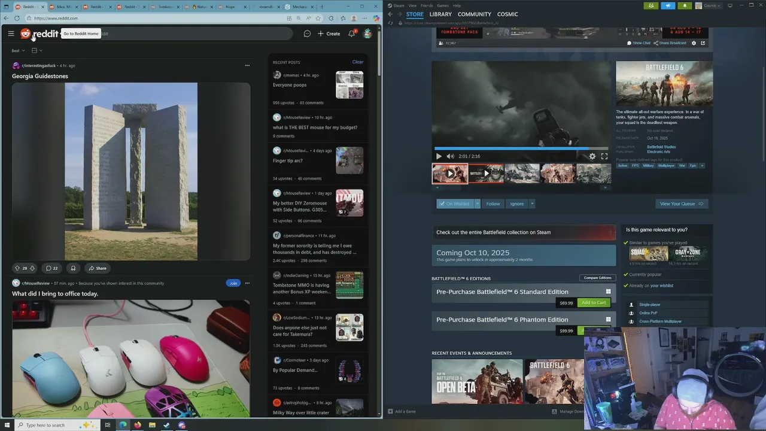Open Steam notifications bell icon

coord(685,5)
